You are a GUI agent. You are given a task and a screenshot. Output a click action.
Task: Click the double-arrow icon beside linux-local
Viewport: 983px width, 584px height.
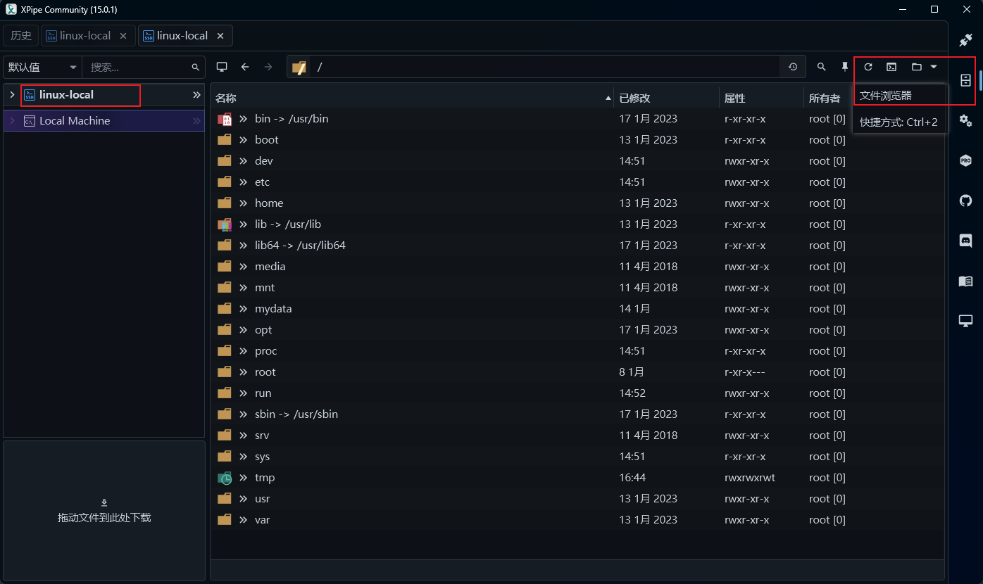[197, 95]
